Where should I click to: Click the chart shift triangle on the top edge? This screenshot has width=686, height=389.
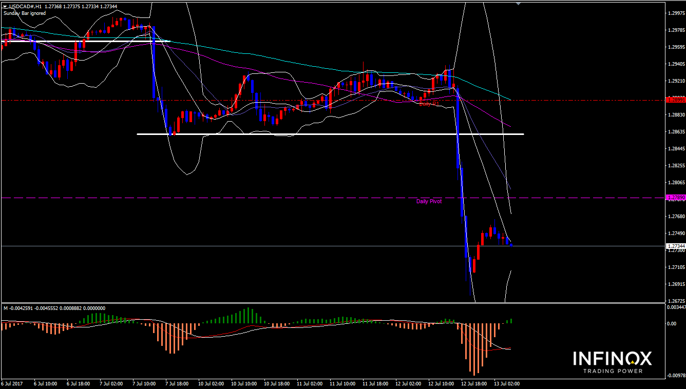[x=518, y=4]
